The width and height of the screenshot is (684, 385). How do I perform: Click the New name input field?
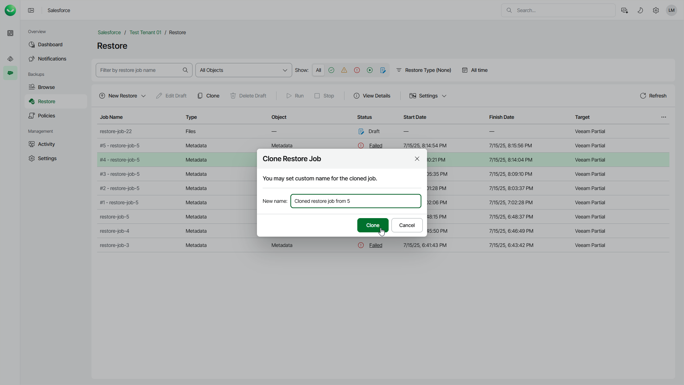pos(356,201)
